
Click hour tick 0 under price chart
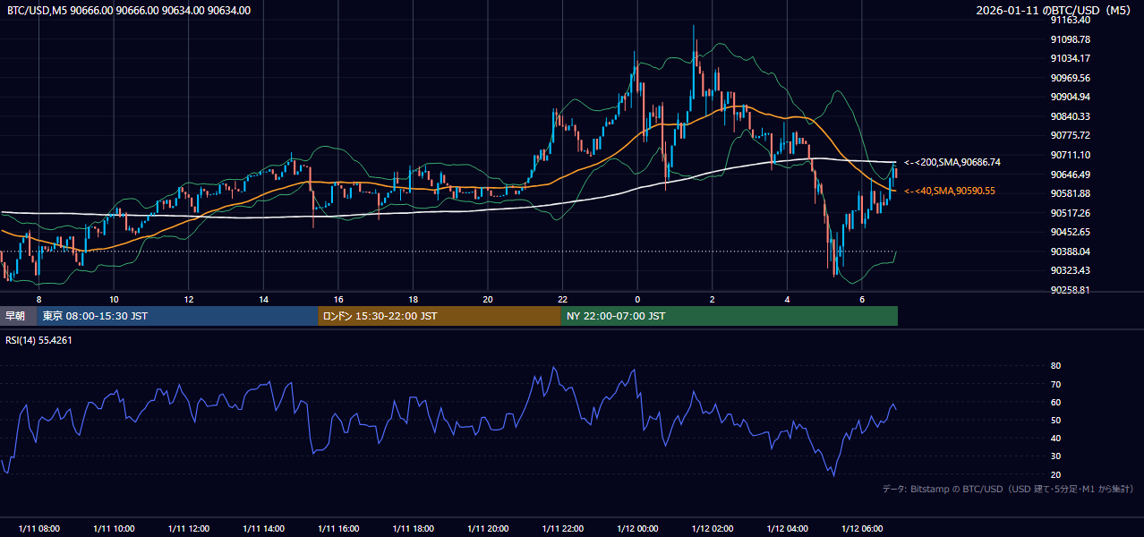637,299
